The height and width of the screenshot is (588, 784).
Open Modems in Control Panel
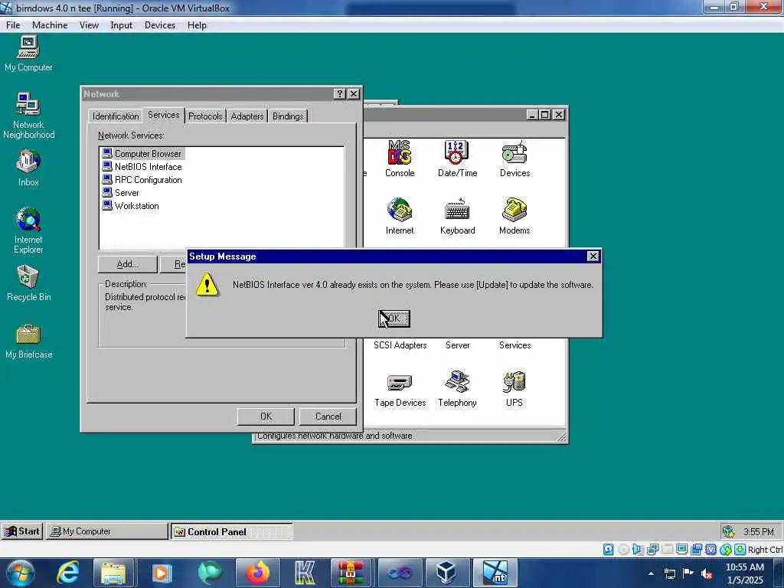coord(514,217)
